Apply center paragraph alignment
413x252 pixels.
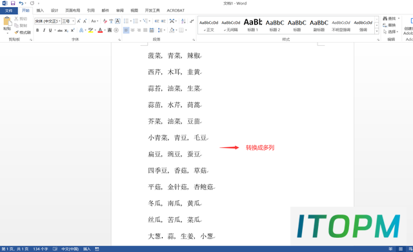click(132, 30)
